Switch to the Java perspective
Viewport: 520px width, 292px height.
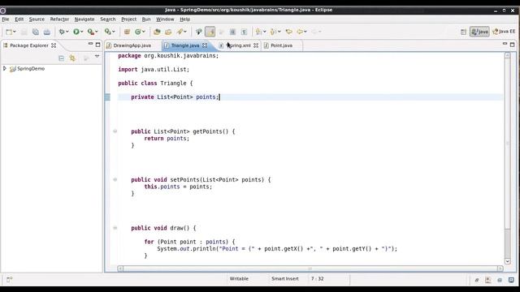[x=479, y=32]
